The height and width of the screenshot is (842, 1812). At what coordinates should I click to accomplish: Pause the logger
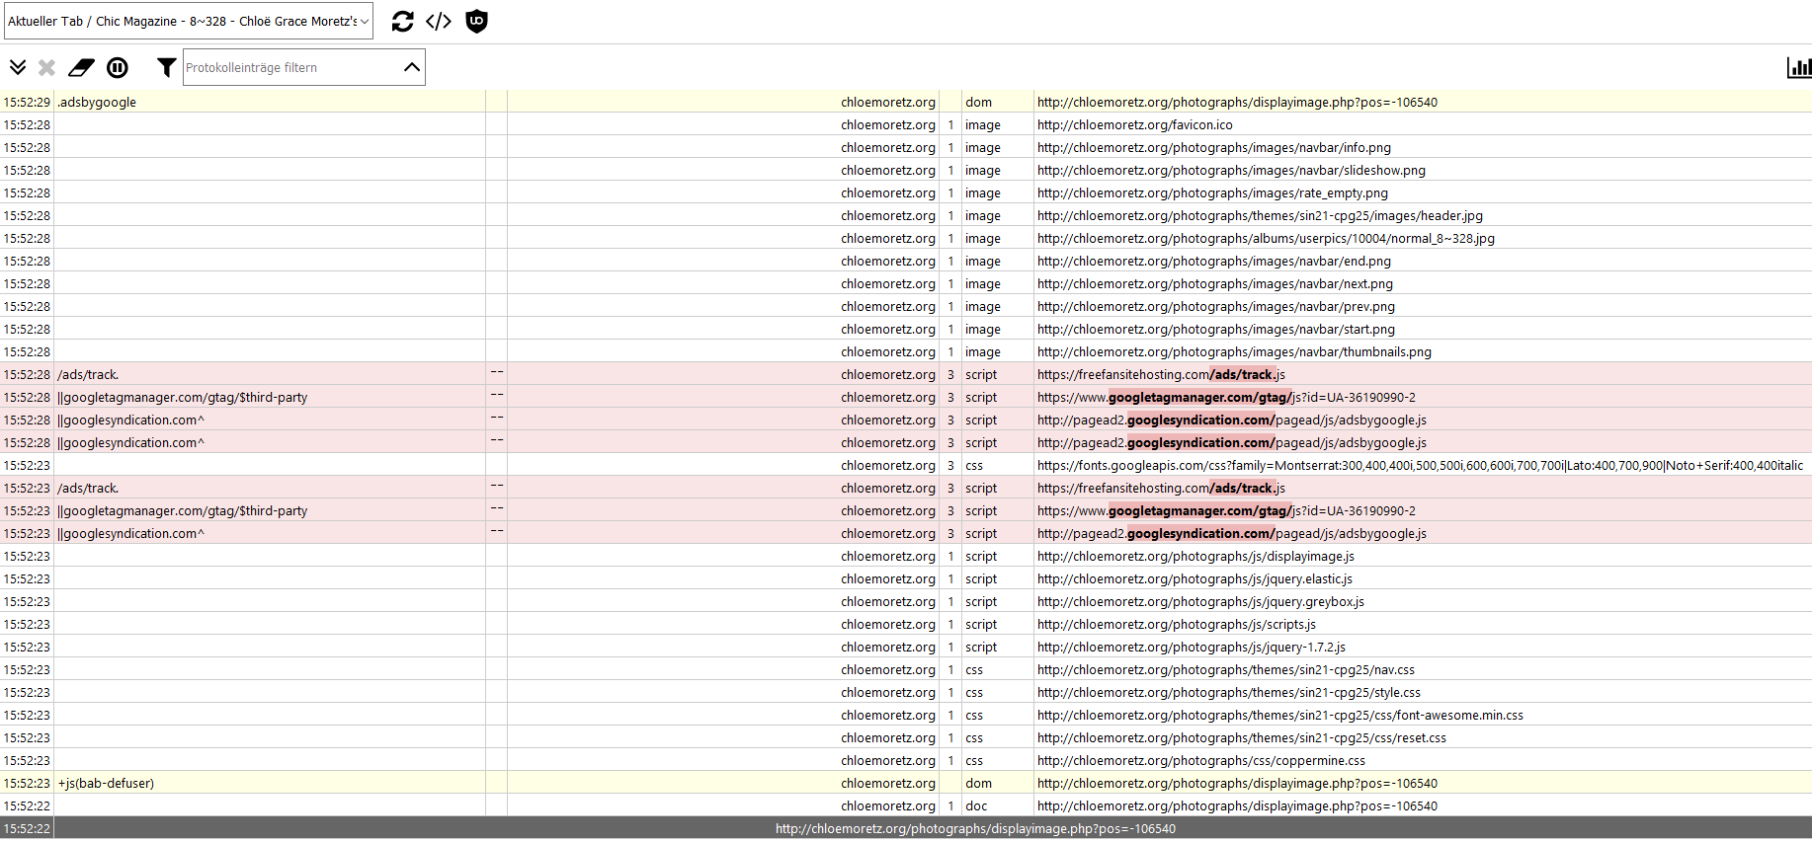pos(118,67)
